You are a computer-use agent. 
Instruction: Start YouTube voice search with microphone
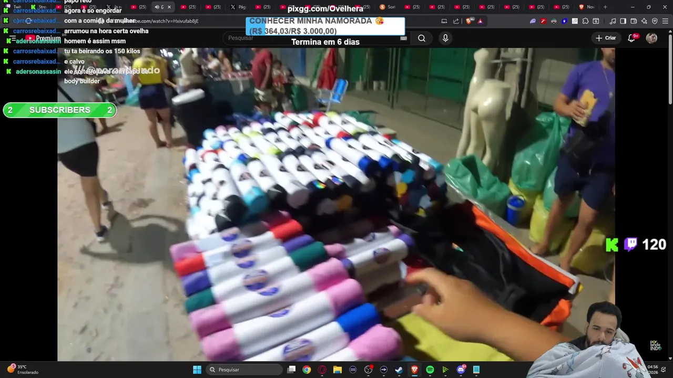click(445, 38)
